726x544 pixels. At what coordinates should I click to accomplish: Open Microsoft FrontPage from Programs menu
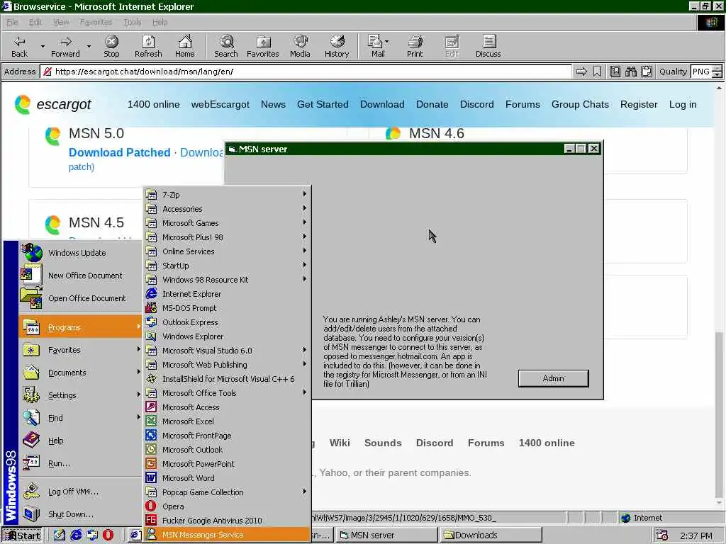coord(227,436)
